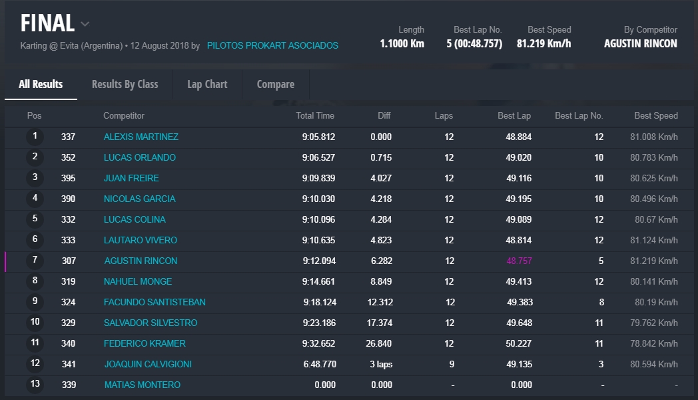Click the Best Lap column header
Image resolution: width=698 pixels, height=400 pixels.
514,116
